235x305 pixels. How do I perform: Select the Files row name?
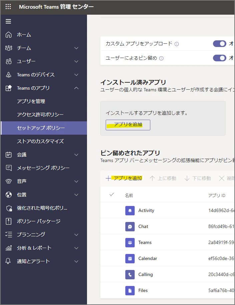(x=143, y=290)
